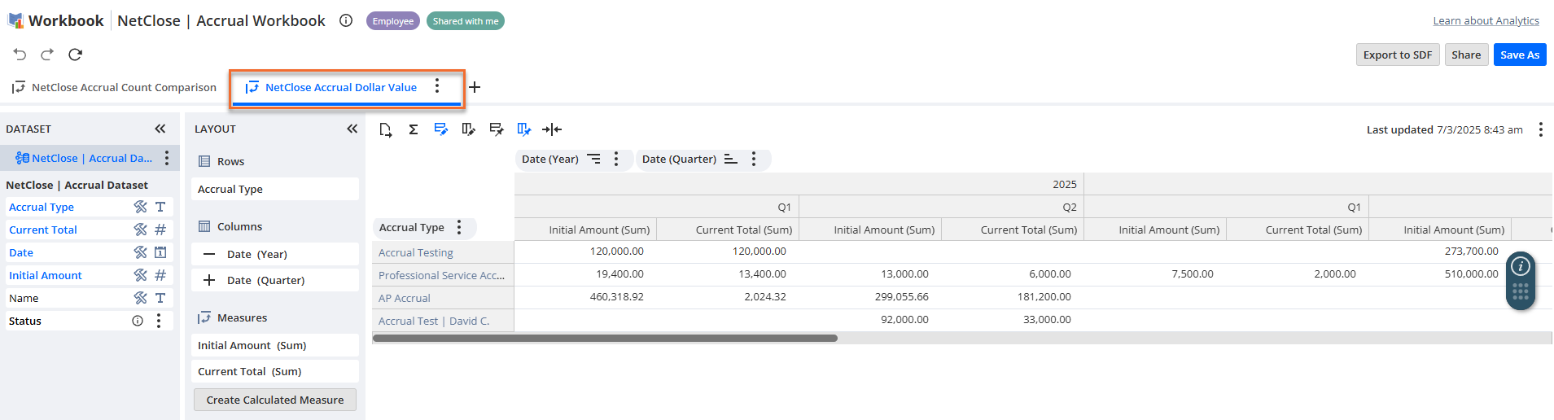1554x420 pixels.
Task: Click the edit columns icon in toolbar
Action: 469,129
